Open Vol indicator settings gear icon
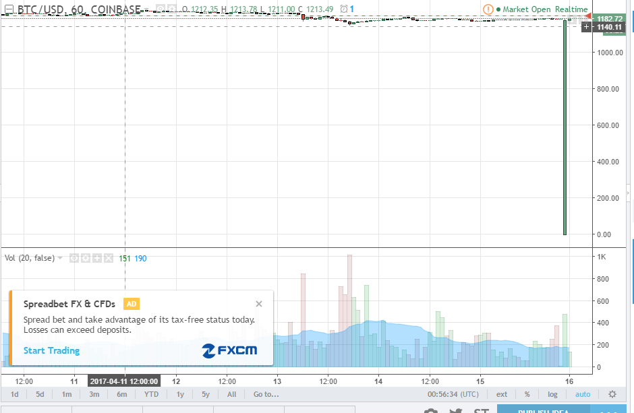Viewport: 634px width, 413px height. pos(85,258)
